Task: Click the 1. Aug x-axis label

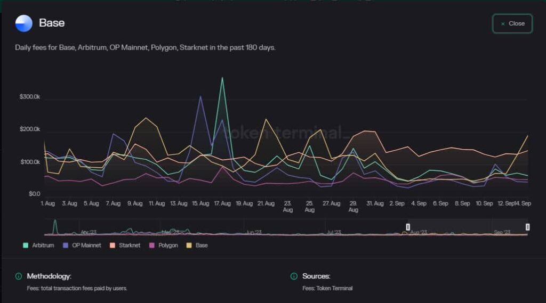Action: pos(47,203)
